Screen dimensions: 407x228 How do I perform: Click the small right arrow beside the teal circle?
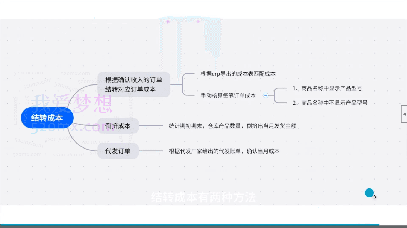[374, 197]
